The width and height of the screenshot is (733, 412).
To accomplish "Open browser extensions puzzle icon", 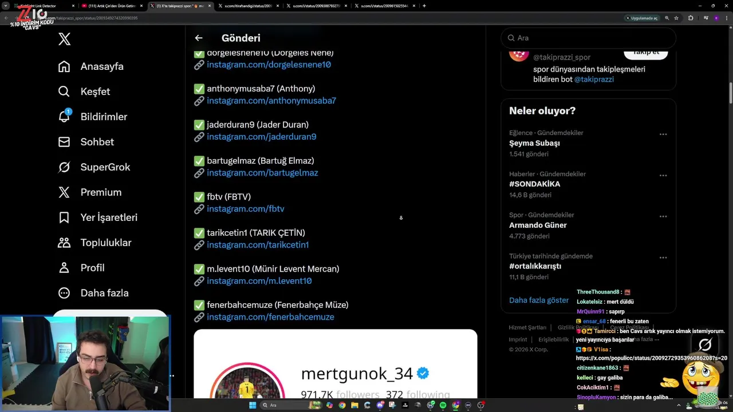I will [x=690, y=18].
